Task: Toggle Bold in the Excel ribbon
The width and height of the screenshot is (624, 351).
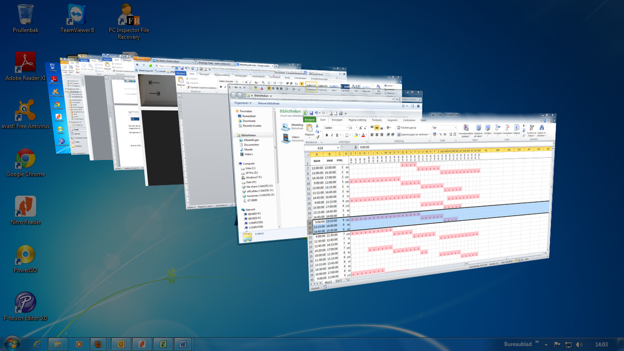Action: tap(327, 135)
